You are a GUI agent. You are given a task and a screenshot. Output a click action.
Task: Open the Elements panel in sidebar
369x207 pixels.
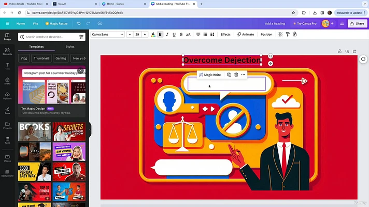coord(7,52)
